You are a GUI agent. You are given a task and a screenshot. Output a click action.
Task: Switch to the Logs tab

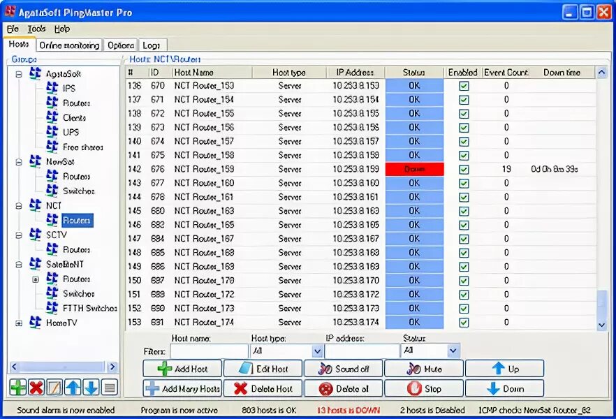coord(152,45)
